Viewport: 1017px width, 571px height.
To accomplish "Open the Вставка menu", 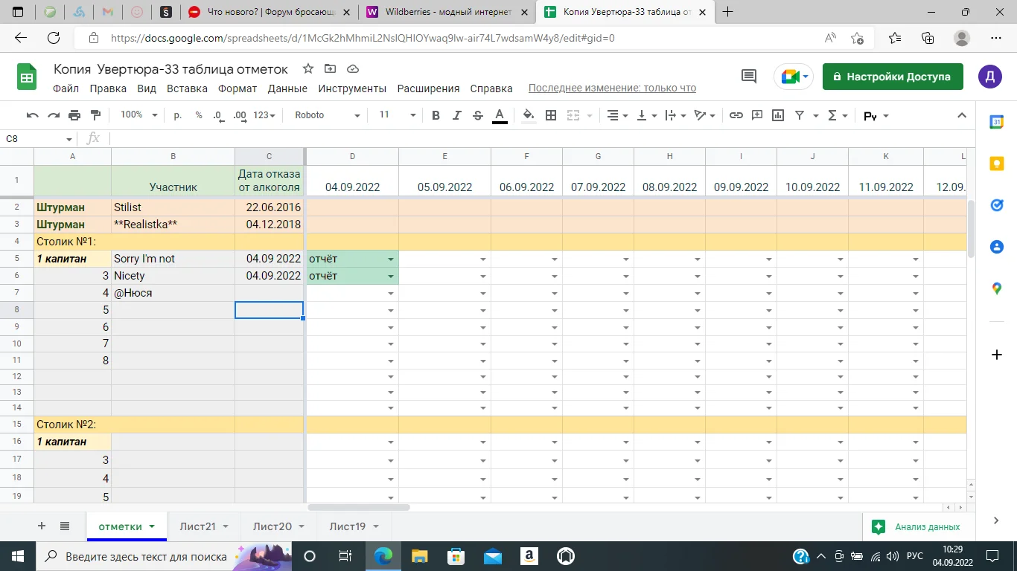I will pos(187,88).
